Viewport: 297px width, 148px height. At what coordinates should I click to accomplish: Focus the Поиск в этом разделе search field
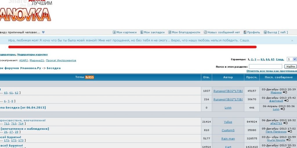[265, 66]
